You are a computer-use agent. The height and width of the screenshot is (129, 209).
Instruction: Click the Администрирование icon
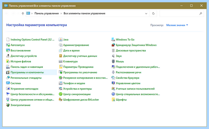click(61, 45)
